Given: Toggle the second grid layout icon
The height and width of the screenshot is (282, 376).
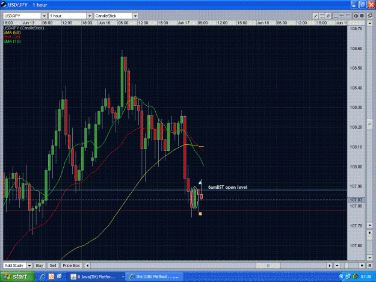Looking at the screenshot, I should 342,16.
